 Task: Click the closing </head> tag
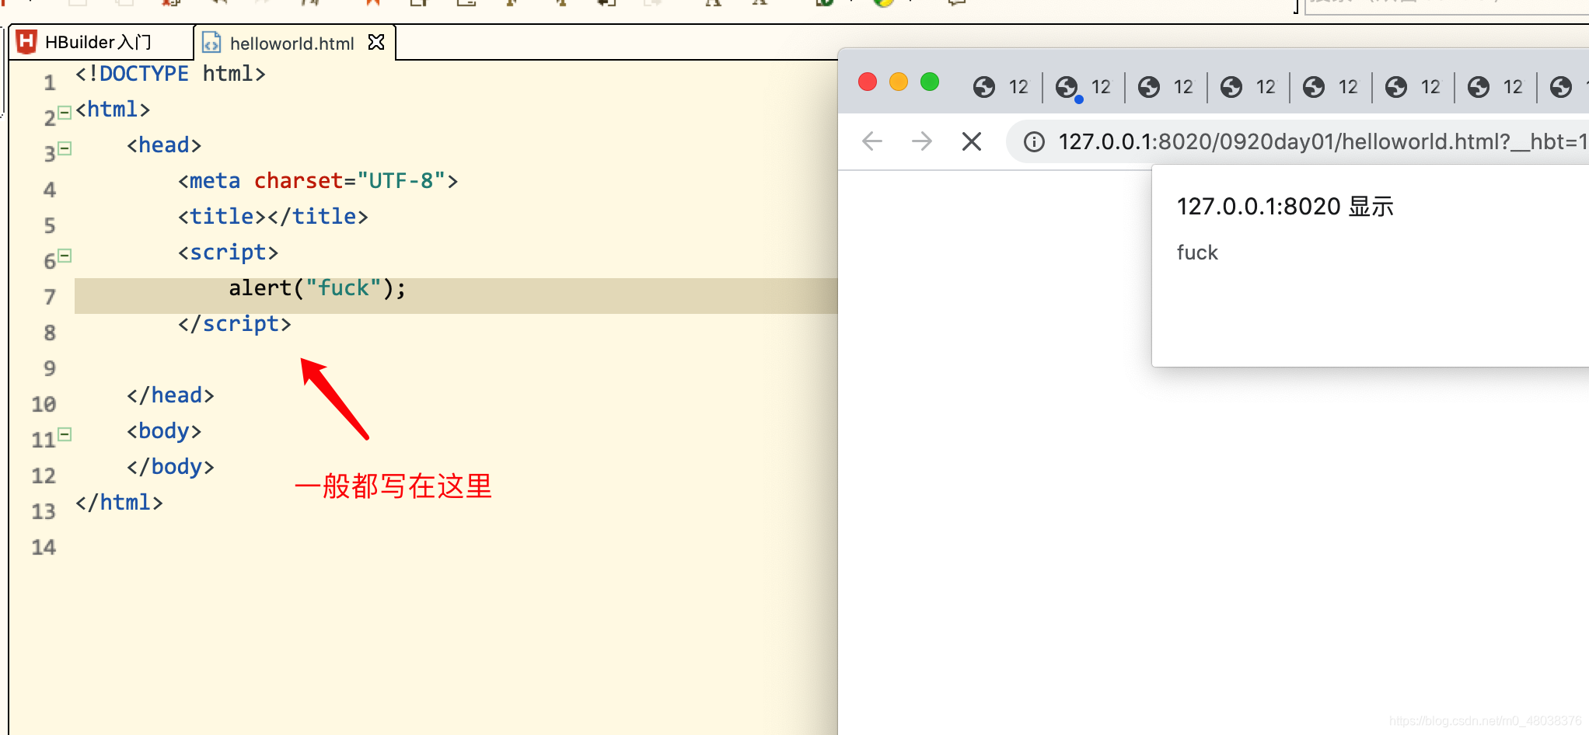pyautogui.click(x=170, y=395)
